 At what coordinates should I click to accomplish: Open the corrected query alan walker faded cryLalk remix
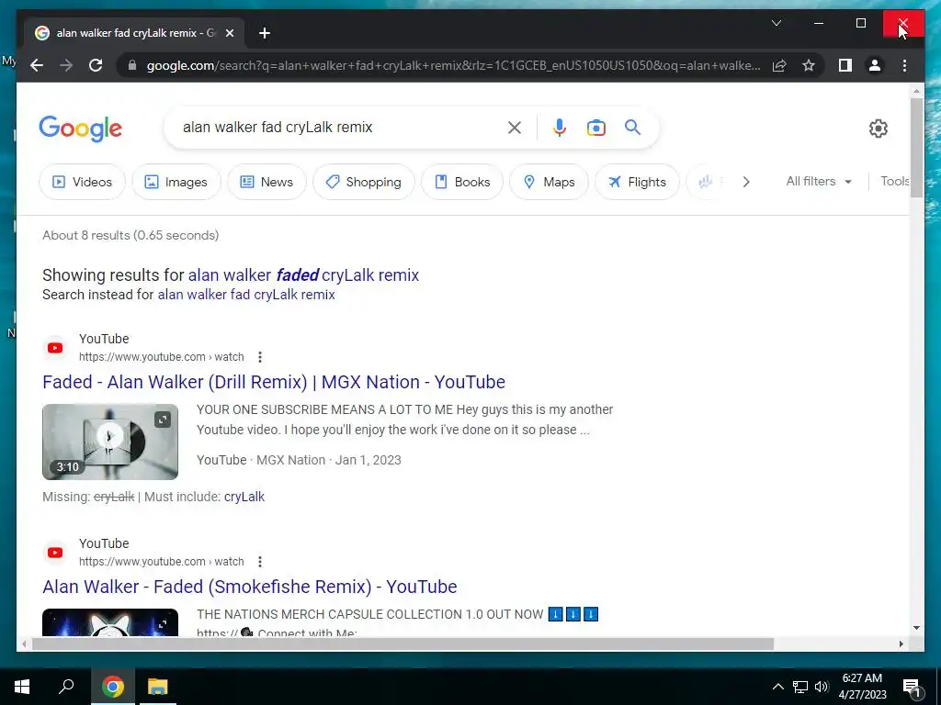[303, 274]
